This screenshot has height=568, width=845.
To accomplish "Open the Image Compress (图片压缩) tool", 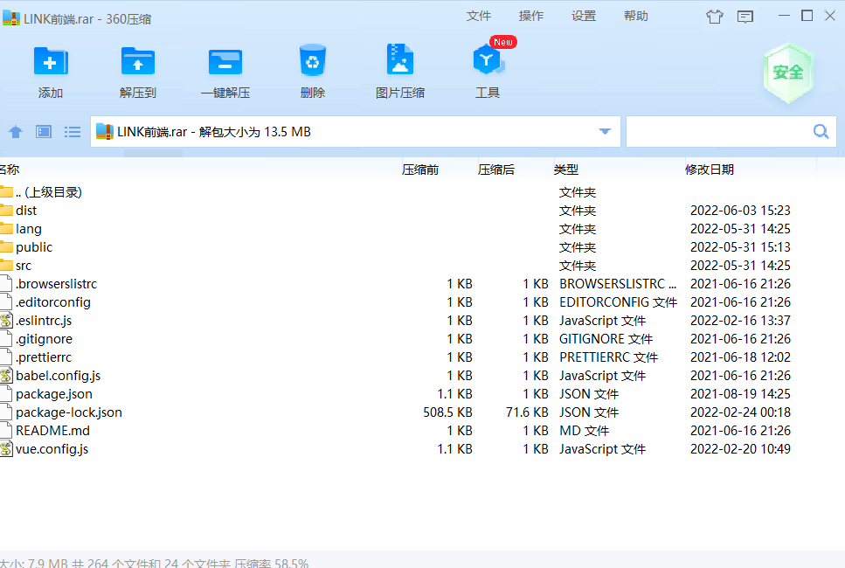I will coord(400,61).
